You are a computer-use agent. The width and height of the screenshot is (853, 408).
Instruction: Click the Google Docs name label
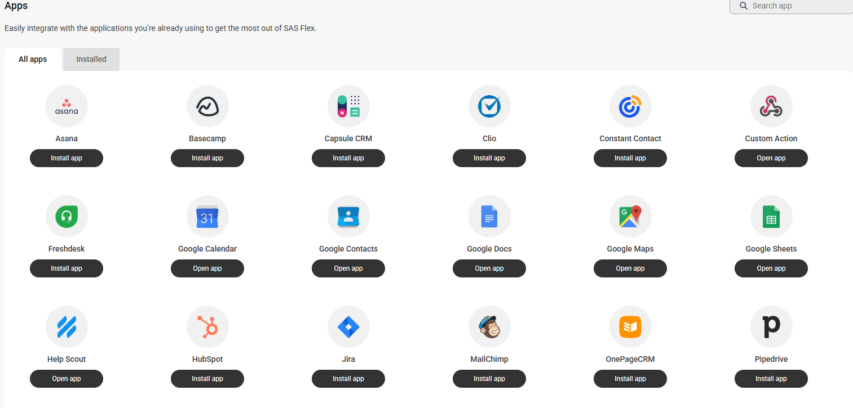pos(489,249)
